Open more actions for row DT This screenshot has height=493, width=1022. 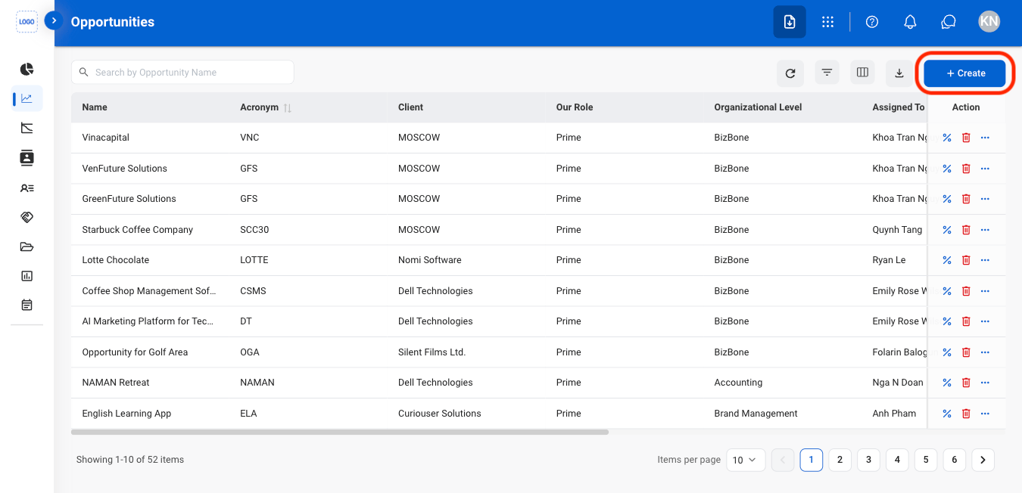point(985,321)
